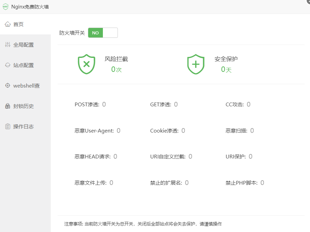The height and width of the screenshot is (232, 310).
Task: Open block history via its sidebar icon
Action: click(7, 106)
